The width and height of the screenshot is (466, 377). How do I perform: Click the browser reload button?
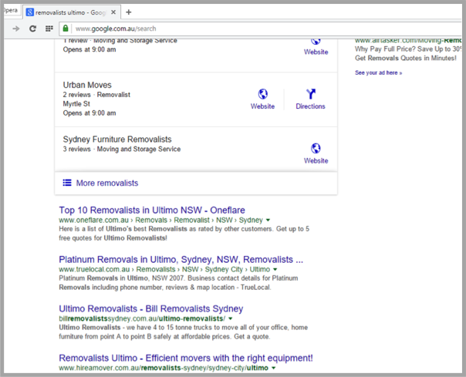[32, 29]
